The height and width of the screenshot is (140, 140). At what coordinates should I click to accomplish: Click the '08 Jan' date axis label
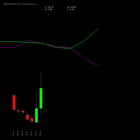pos(36,133)
